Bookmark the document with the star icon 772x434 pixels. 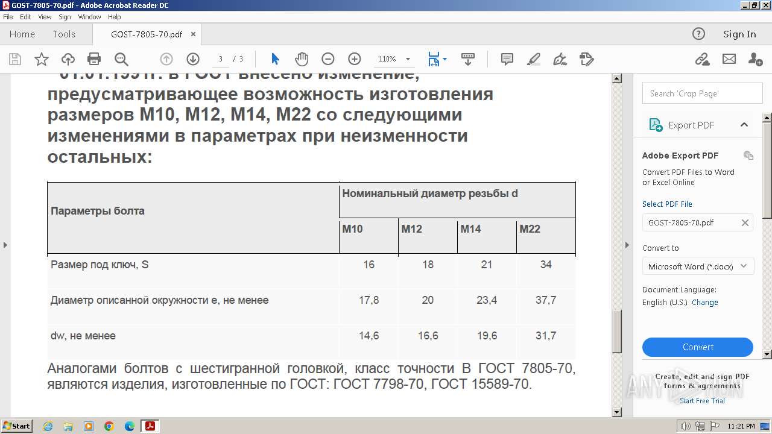click(42, 59)
